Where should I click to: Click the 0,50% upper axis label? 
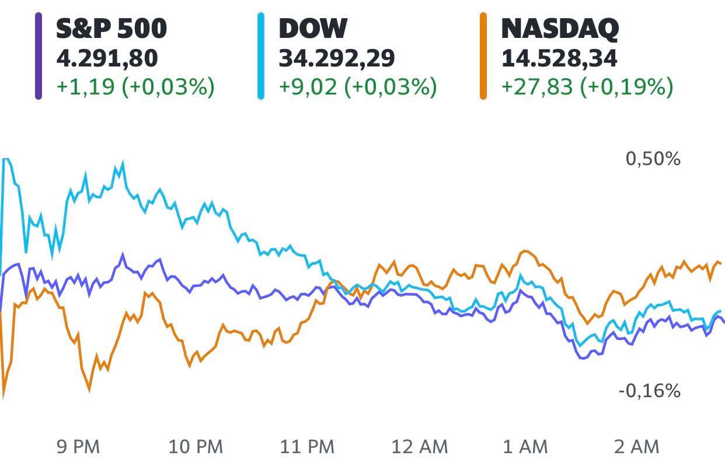(x=653, y=159)
